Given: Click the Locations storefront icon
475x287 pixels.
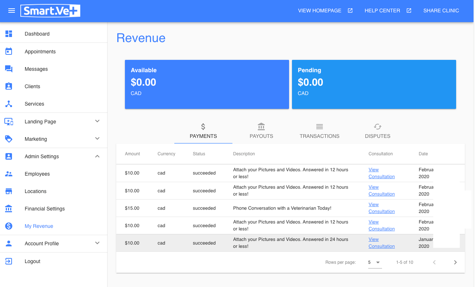Looking at the screenshot, I should pyautogui.click(x=9, y=191).
